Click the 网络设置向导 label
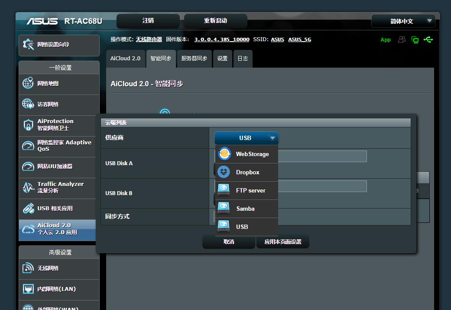451x310 pixels. (53, 45)
